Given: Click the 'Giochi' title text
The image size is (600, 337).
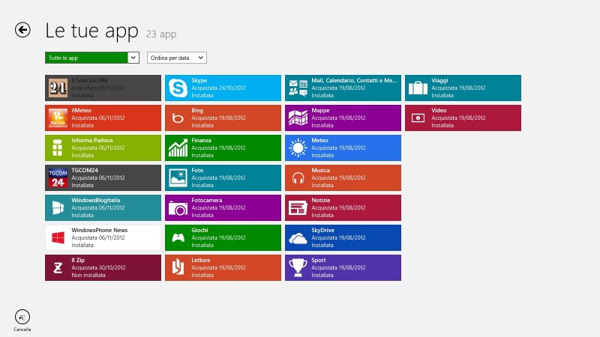Looking at the screenshot, I should 199,230.
